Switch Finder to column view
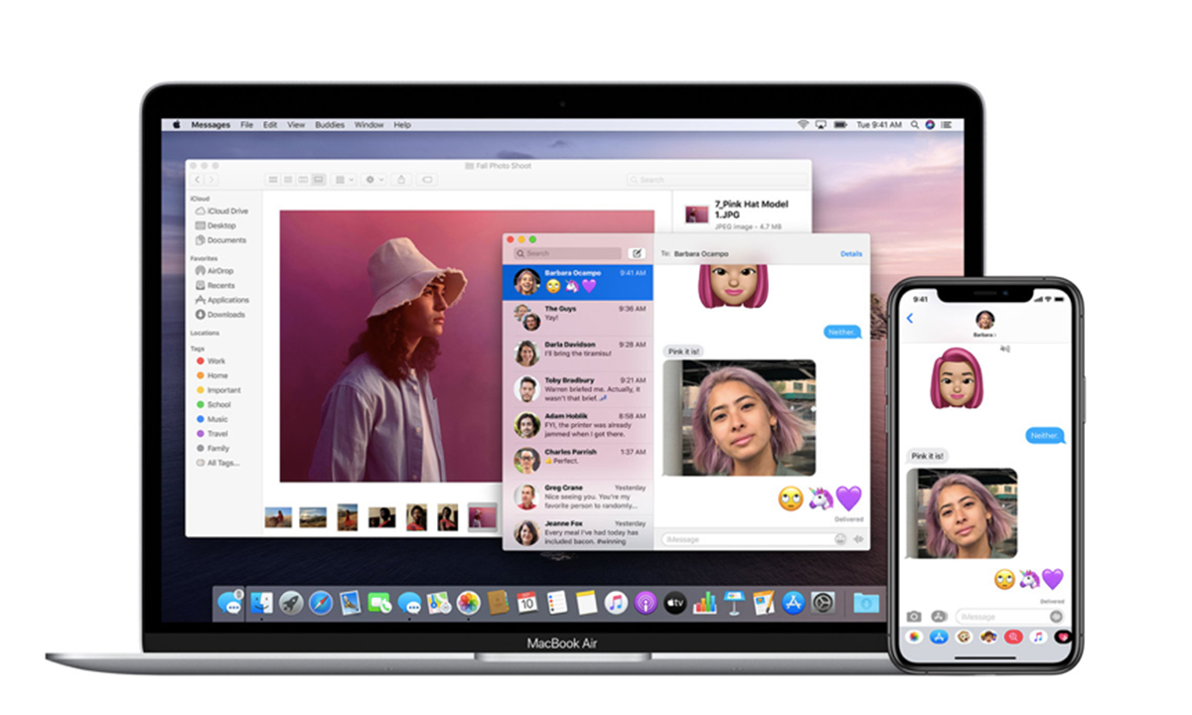 click(x=304, y=180)
